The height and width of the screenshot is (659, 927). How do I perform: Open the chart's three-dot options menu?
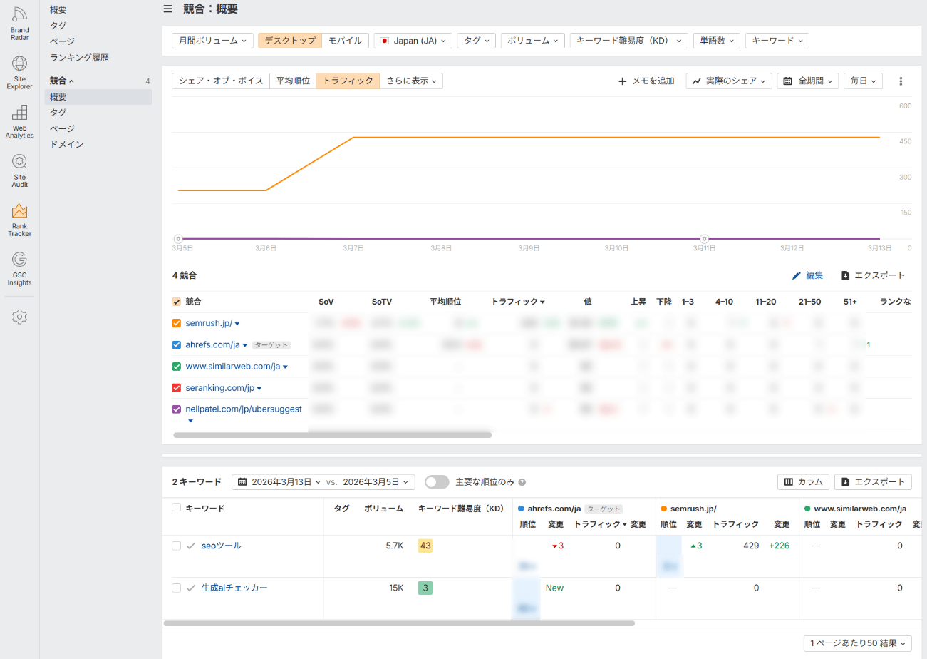click(x=901, y=81)
